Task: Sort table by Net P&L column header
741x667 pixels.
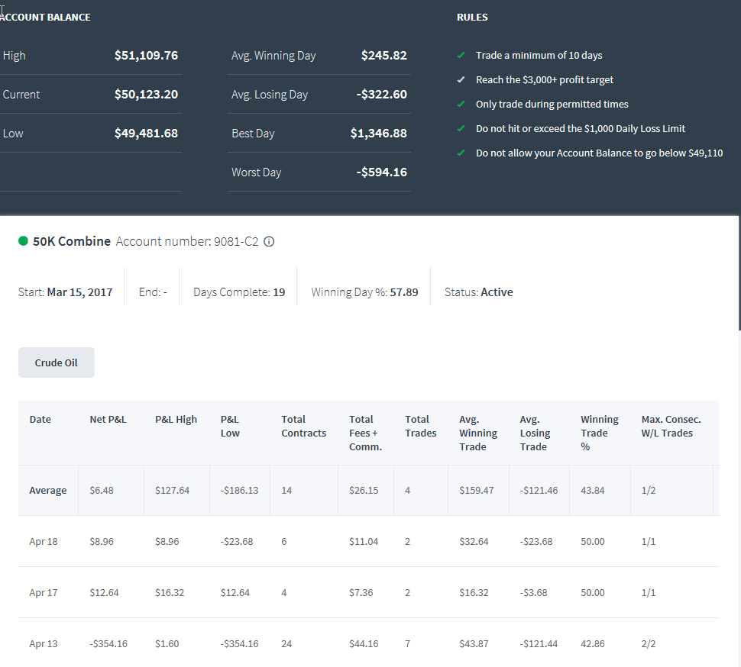Action: tap(108, 419)
